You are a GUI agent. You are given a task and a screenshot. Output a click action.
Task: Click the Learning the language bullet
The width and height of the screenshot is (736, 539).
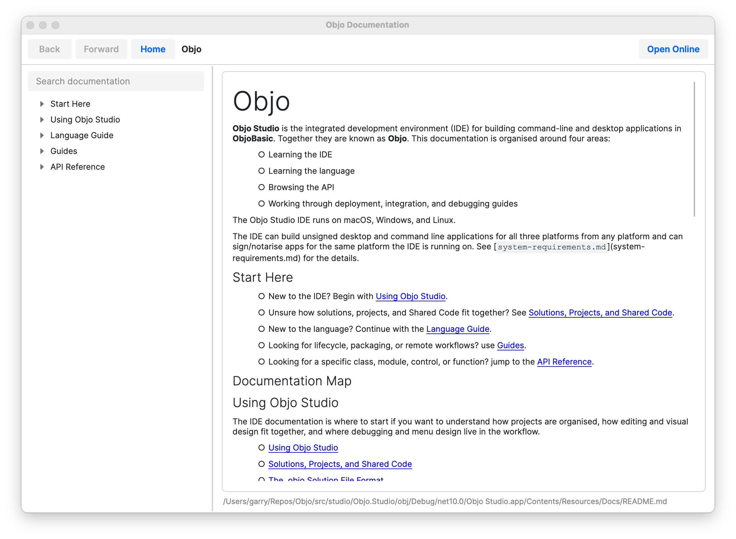(x=311, y=171)
